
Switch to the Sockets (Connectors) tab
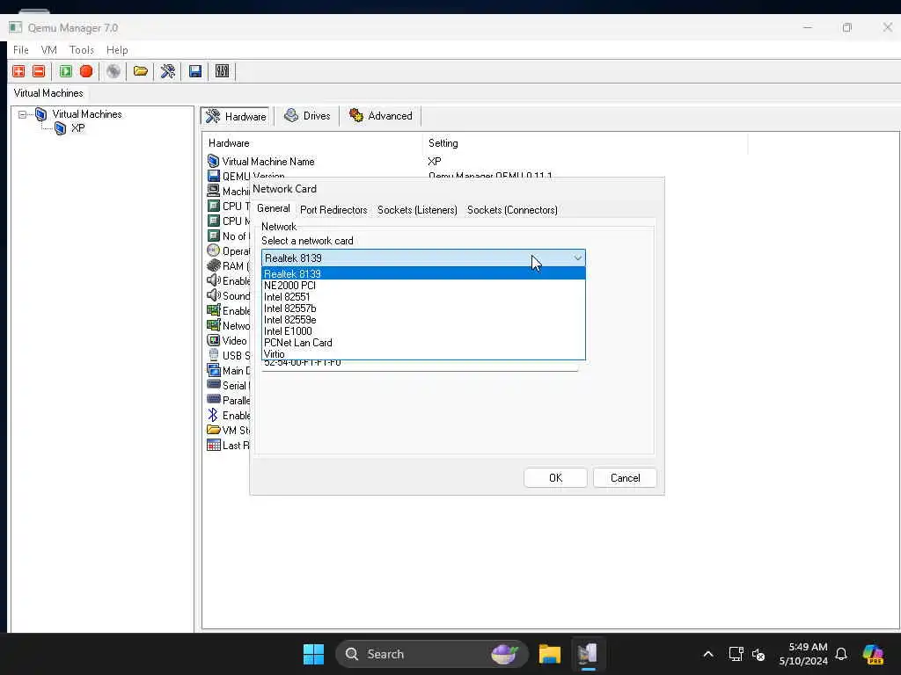pyautogui.click(x=512, y=210)
